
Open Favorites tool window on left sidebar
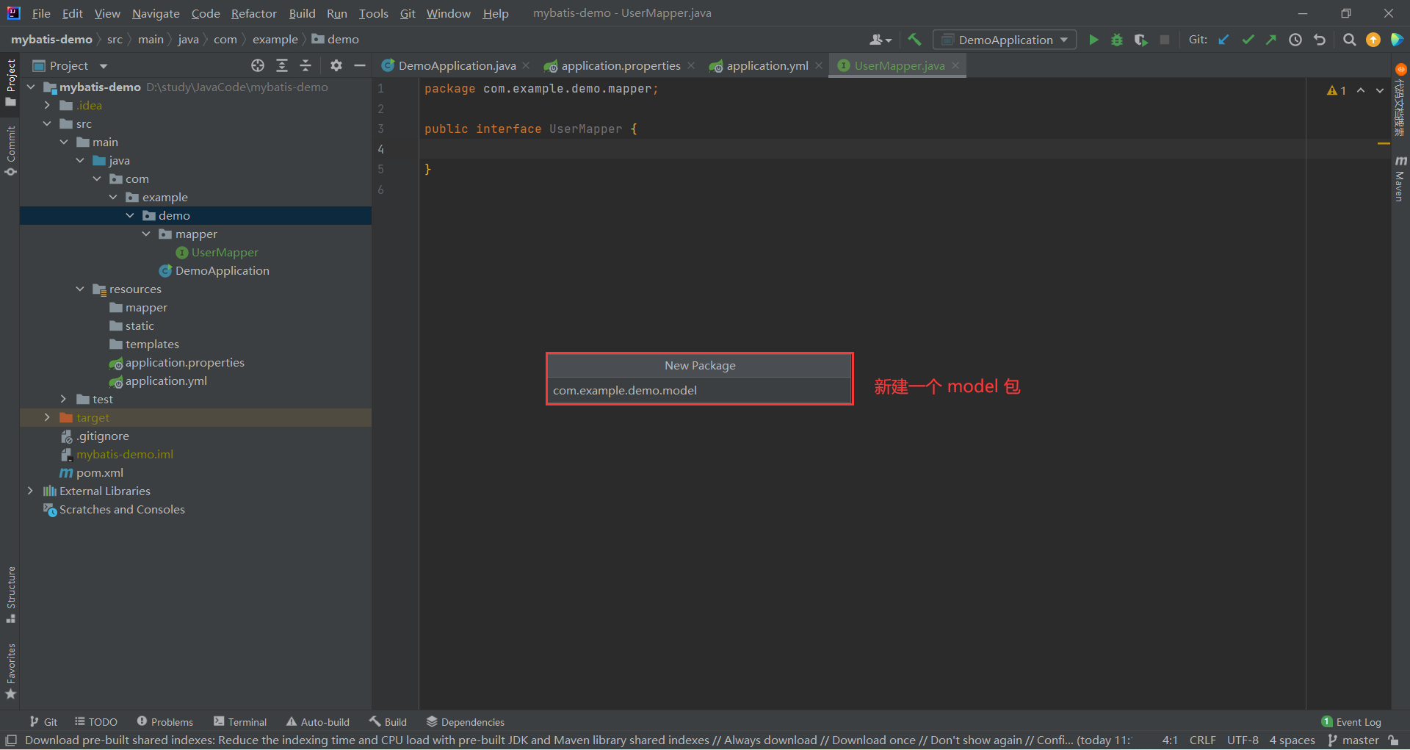point(10,671)
